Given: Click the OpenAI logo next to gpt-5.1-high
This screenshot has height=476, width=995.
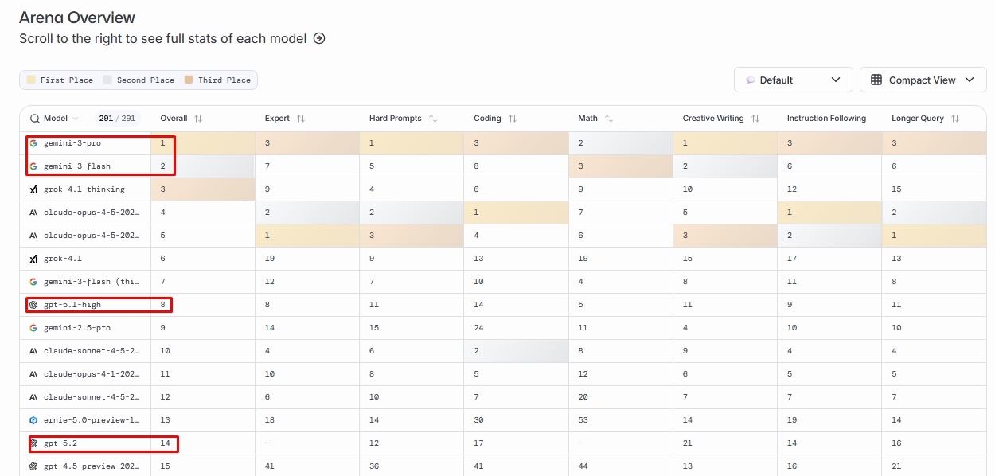Looking at the screenshot, I should pos(33,304).
